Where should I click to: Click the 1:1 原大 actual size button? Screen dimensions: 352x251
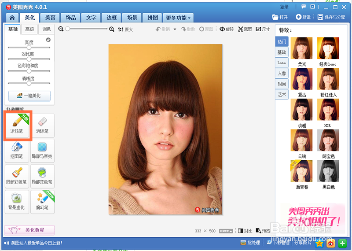tap(125, 30)
